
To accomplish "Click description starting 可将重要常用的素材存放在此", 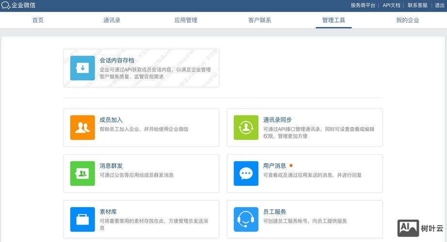I will [x=154, y=225].
